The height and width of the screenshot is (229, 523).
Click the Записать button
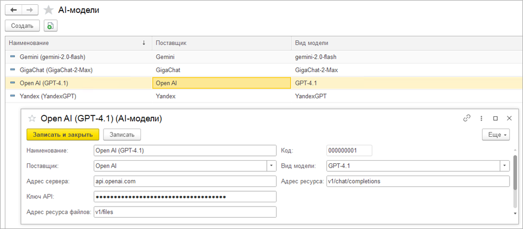click(122, 135)
